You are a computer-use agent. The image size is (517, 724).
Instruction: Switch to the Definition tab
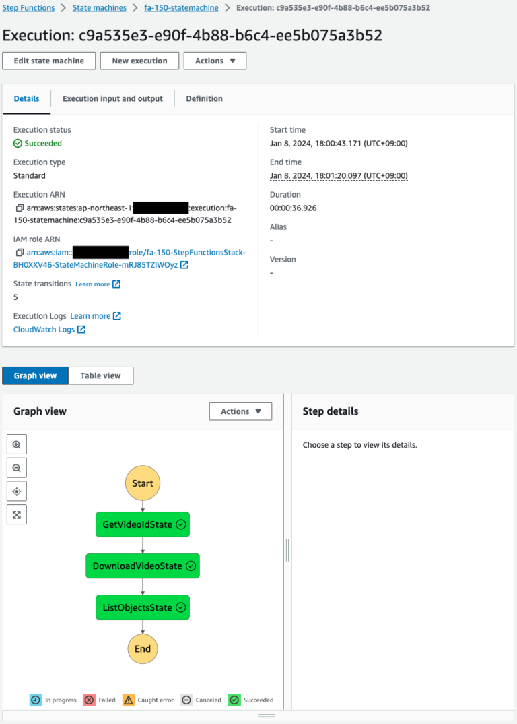pos(204,98)
